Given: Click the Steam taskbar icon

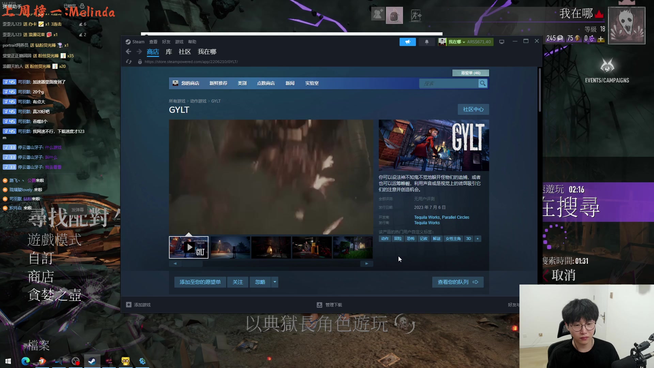Looking at the screenshot, I should (x=92, y=361).
